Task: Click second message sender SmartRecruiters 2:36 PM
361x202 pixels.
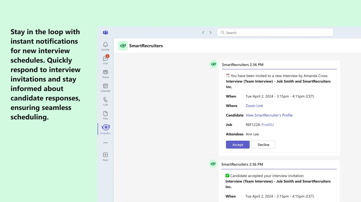Action: tap(242, 164)
